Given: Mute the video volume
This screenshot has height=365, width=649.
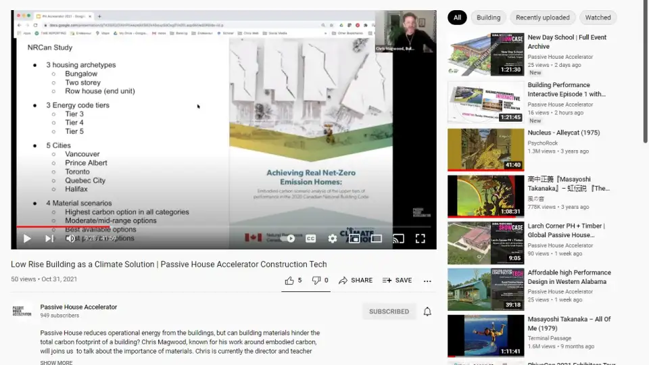Looking at the screenshot, I should (70, 239).
